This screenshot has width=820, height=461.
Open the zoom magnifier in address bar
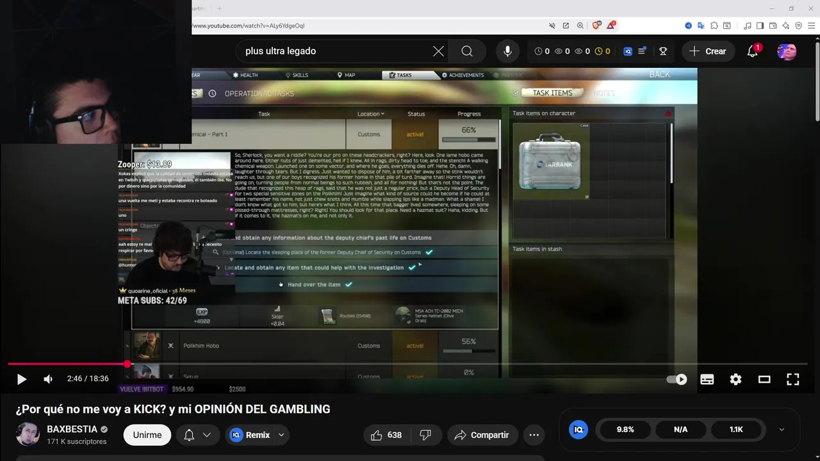tap(580, 26)
